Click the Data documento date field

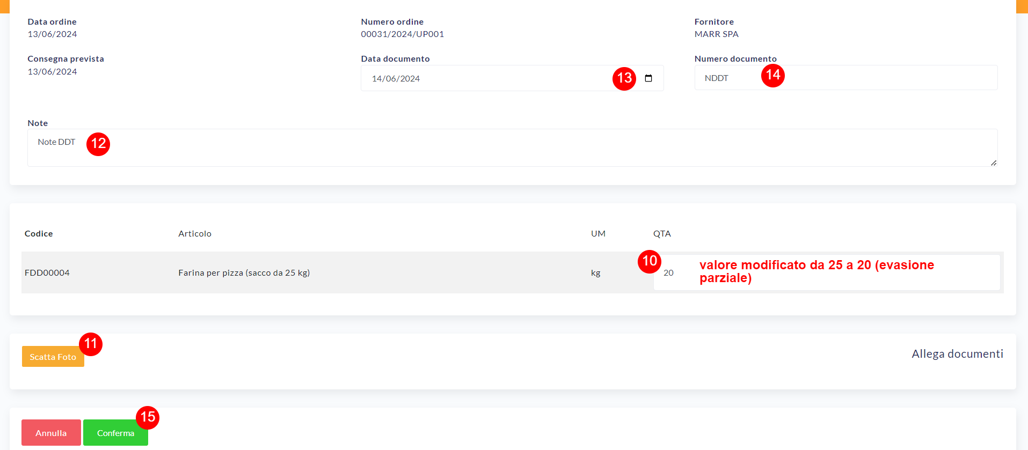tap(483, 78)
